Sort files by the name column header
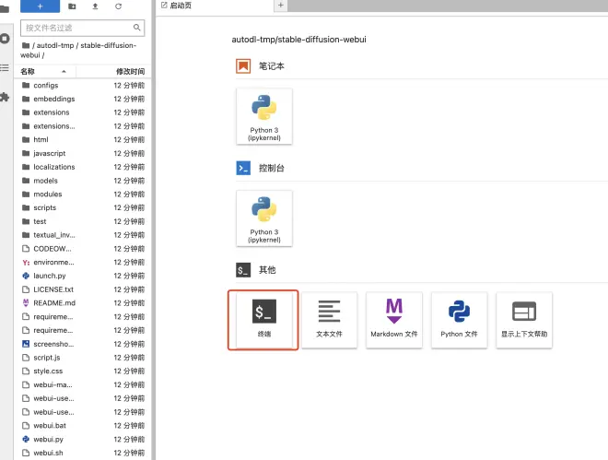The image size is (608, 460). (x=45, y=71)
